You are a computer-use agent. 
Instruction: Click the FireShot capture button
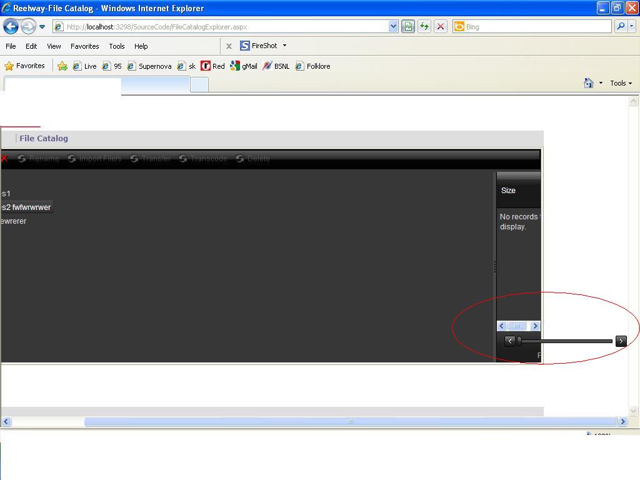tap(258, 46)
